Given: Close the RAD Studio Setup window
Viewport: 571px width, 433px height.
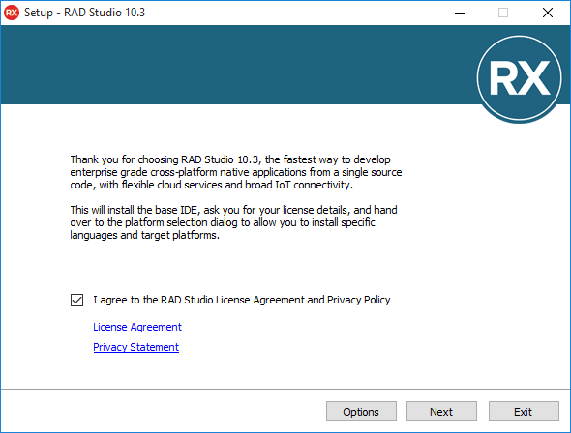Looking at the screenshot, I should 548,13.
